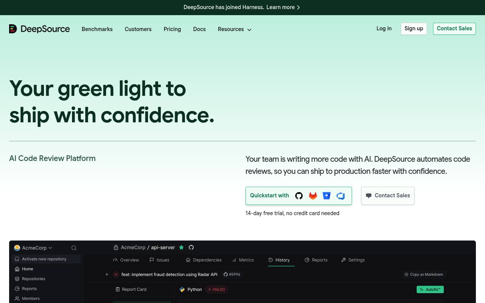Viewport: 485px width, 303px height.
Task: Click the GitHub icon beside the green star
Action: pos(191,247)
